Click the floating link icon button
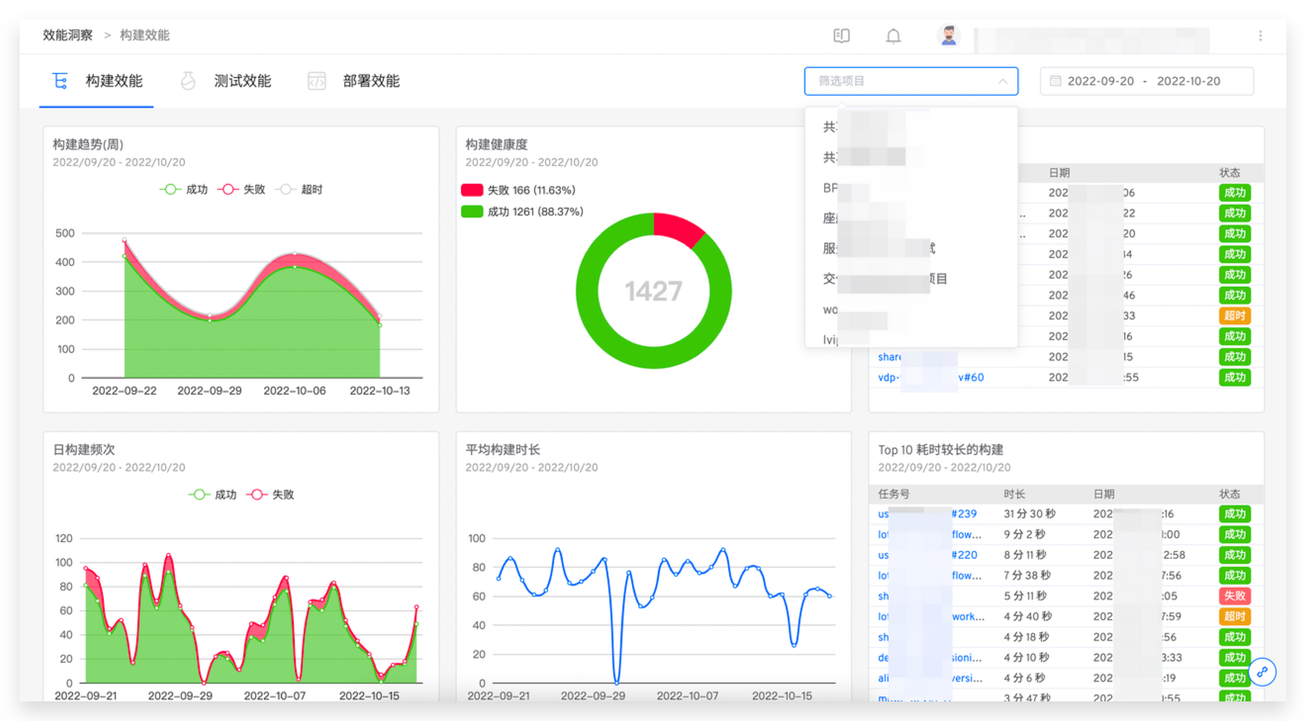The height and width of the screenshot is (721, 1306). coord(1262,672)
